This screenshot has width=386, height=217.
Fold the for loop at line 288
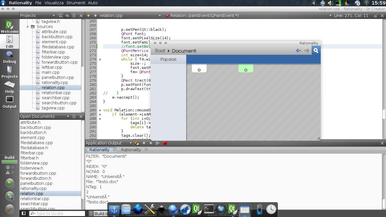[x=99, y=119]
